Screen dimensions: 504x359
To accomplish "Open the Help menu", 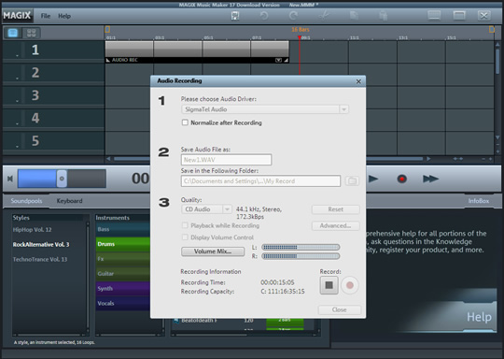I will pyautogui.click(x=64, y=16).
